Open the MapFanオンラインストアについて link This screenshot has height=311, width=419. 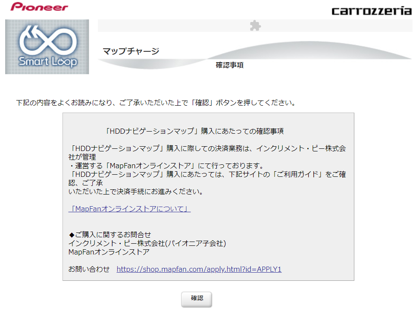point(130,209)
